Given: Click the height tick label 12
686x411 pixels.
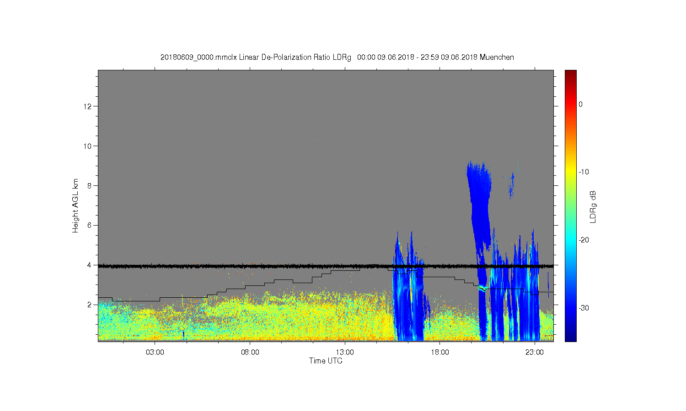Looking at the screenshot, I should point(88,106).
